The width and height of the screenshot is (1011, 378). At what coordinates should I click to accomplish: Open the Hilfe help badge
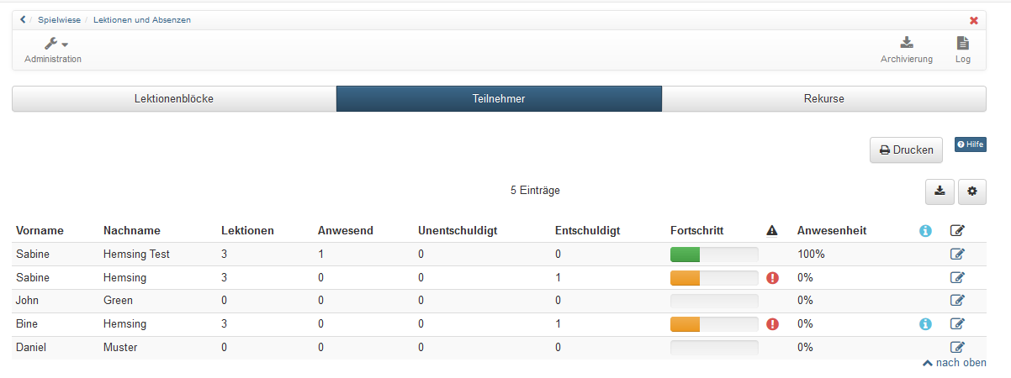[x=970, y=144]
